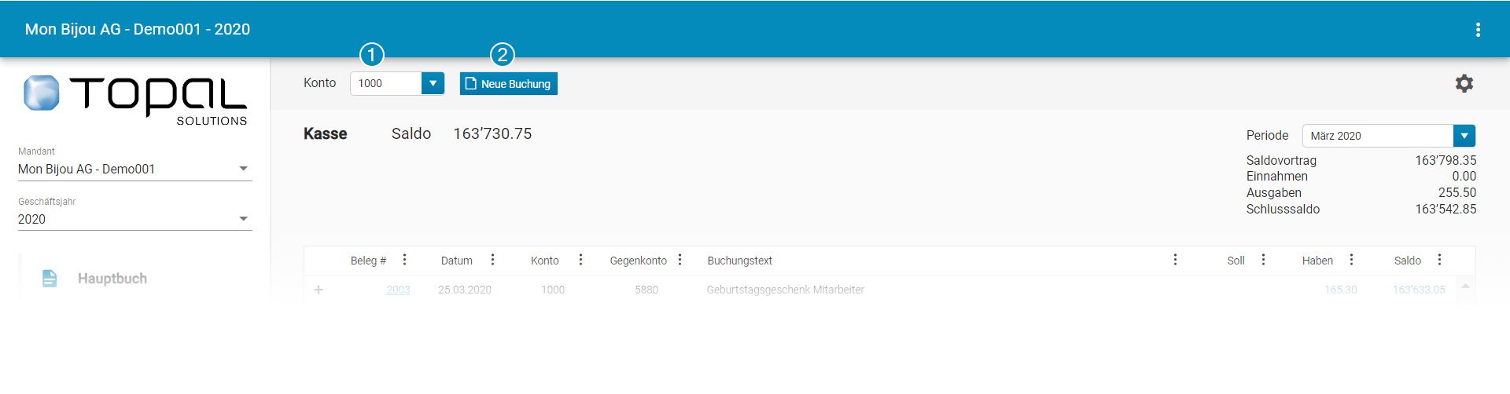1510x394 pixels.
Task: Expand row 2003 with plus icon
Action: pyautogui.click(x=319, y=290)
